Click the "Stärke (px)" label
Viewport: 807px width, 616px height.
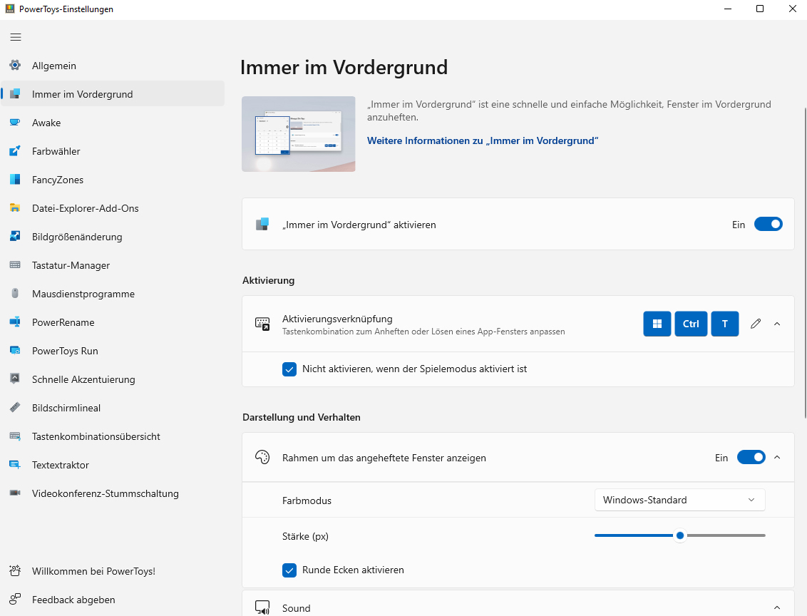[305, 536]
